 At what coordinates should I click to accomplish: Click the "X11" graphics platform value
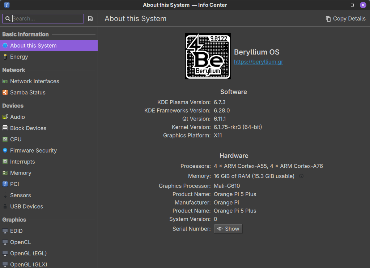tap(218, 135)
